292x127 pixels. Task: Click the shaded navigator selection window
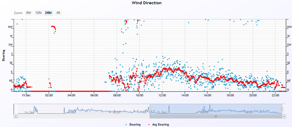pos(216,109)
